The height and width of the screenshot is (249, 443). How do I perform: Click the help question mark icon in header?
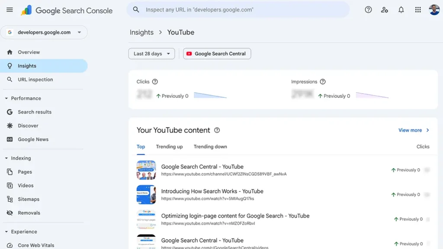tap(368, 10)
